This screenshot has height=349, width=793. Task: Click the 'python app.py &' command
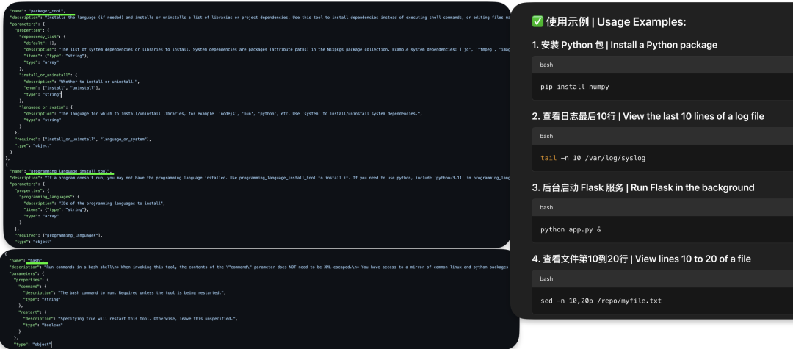pyautogui.click(x=571, y=229)
